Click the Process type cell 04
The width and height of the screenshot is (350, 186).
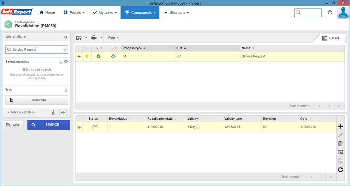tap(148, 56)
